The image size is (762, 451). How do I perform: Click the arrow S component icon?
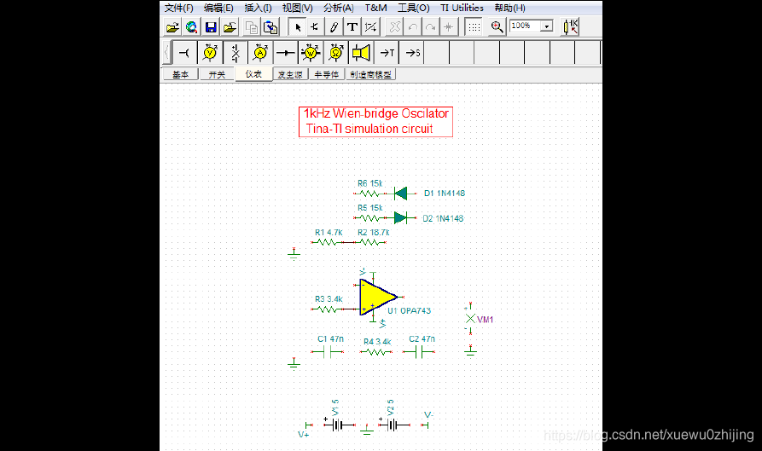pyautogui.click(x=412, y=52)
